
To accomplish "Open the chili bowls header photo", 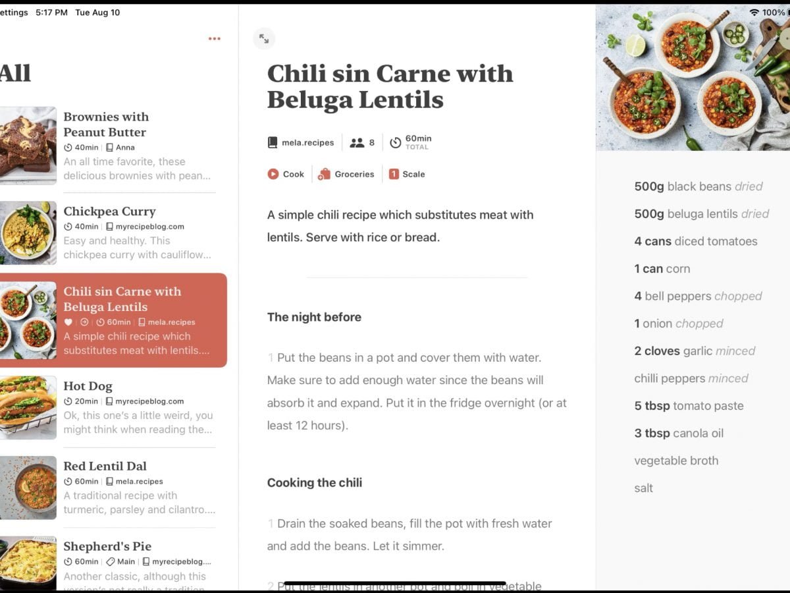I will point(693,78).
